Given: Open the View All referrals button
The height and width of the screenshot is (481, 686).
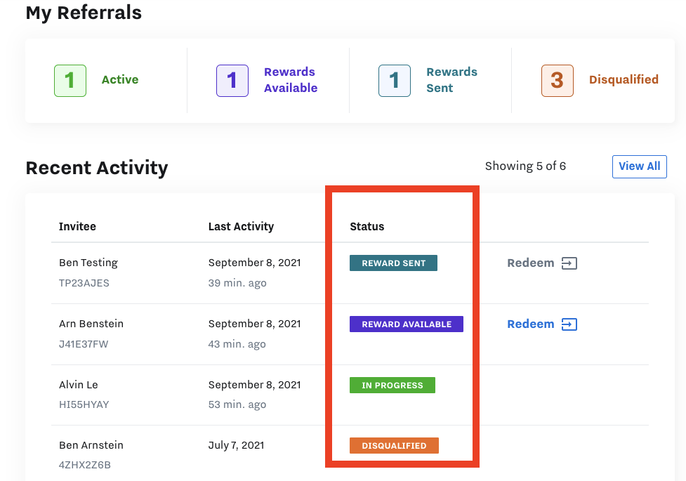Looking at the screenshot, I should coord(639,166).
